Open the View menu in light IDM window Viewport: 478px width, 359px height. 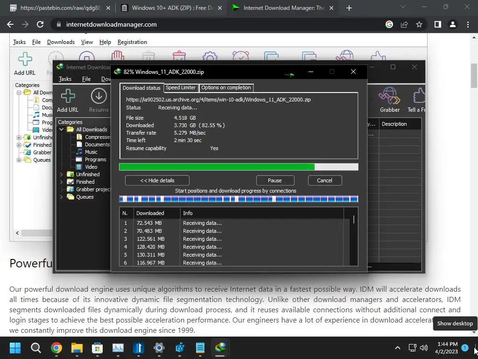pos(87,42)
